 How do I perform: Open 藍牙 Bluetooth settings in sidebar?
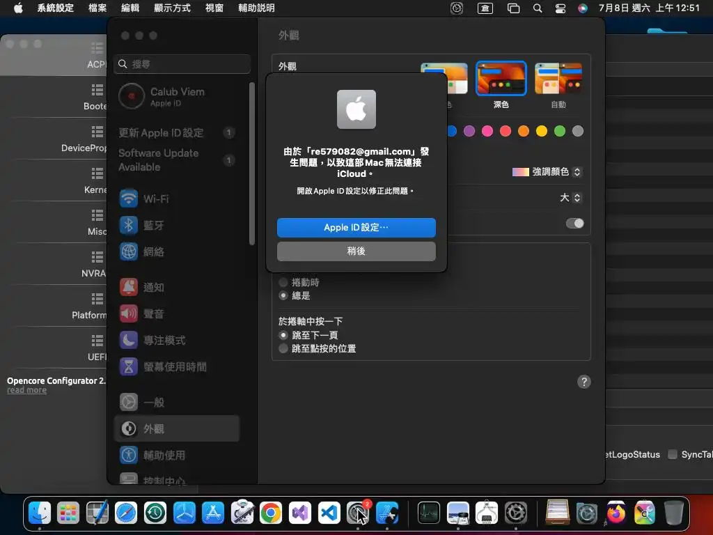pyautogui.click(x=176, y=225)
